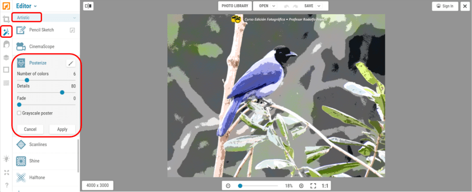Open the Retouch face tool panel

tap(6, 45)
